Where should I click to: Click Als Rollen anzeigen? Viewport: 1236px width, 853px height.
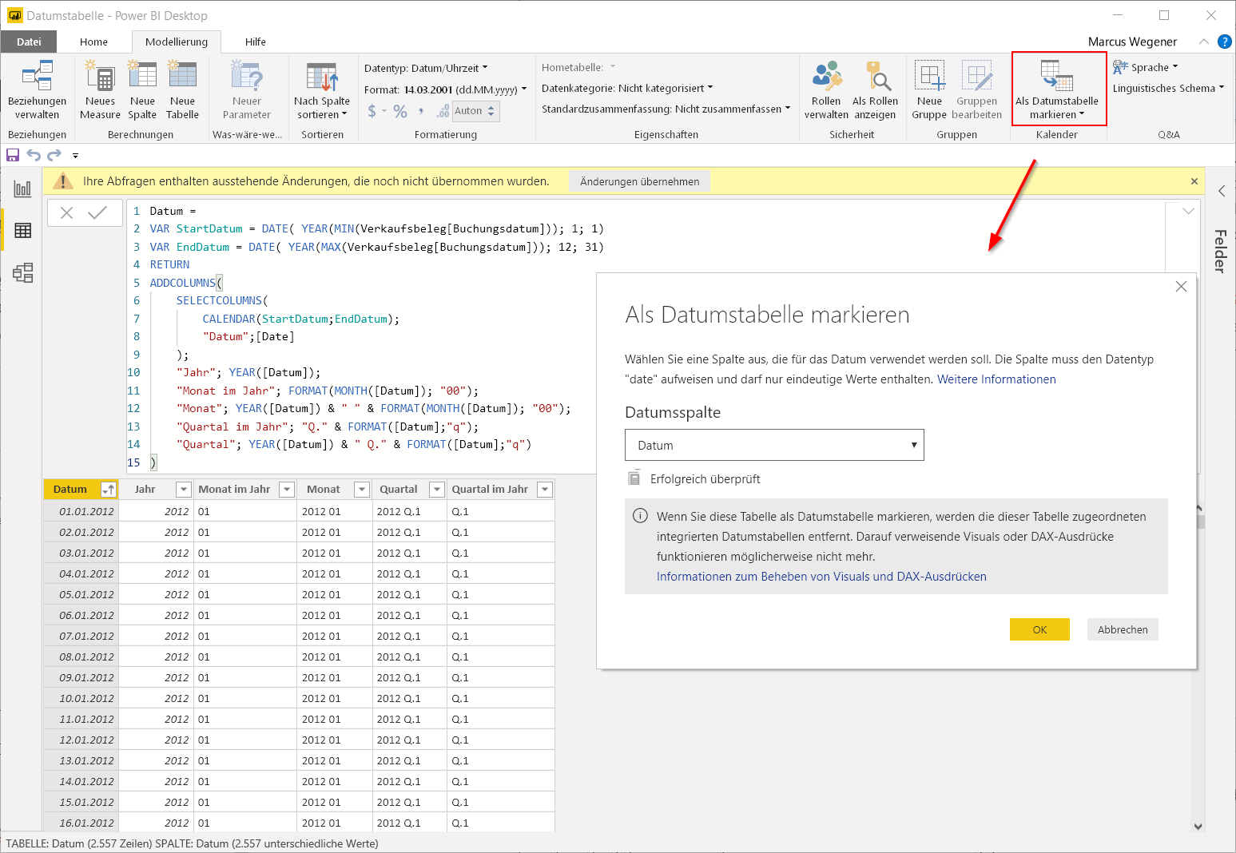click(x=875, y=90)
